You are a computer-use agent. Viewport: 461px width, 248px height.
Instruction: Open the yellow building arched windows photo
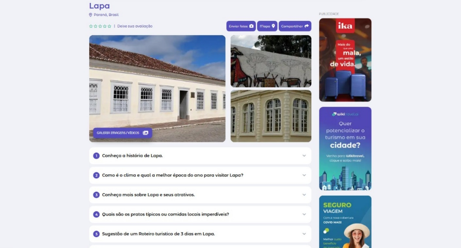point(271,116)
